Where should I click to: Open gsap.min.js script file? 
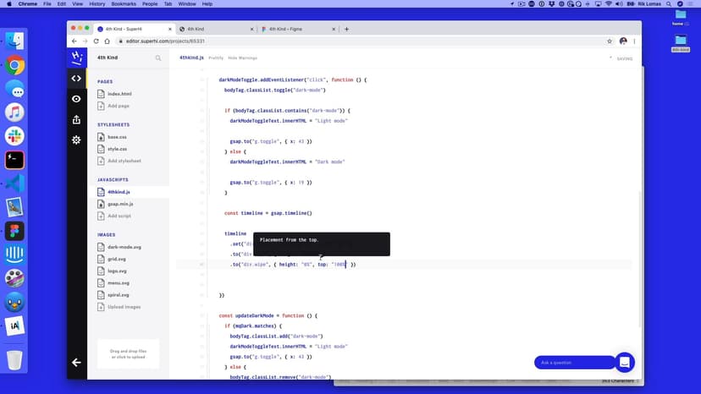(x=120, y=204)
